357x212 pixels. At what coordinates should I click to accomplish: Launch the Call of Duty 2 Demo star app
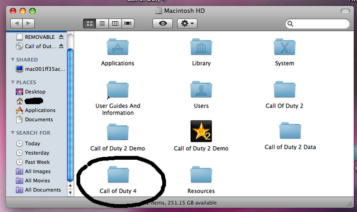[201, 131]
